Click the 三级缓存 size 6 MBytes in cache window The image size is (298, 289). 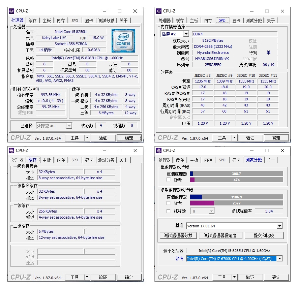pyautogui.click(x=60, y=231)
